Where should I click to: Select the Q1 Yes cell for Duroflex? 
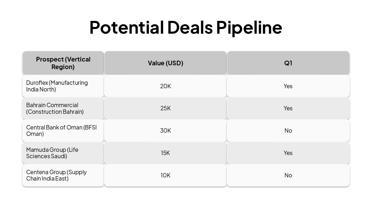point(288,86)
